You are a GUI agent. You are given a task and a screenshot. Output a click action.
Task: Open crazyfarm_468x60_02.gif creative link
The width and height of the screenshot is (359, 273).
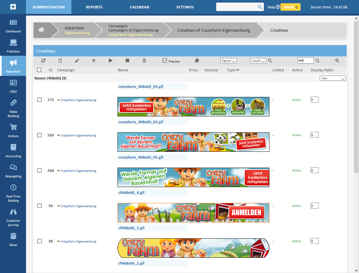click(x=141, y=122)
